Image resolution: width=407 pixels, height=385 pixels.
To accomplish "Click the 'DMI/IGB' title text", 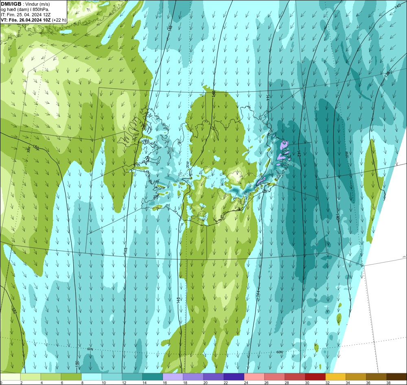I will point(11,4).
